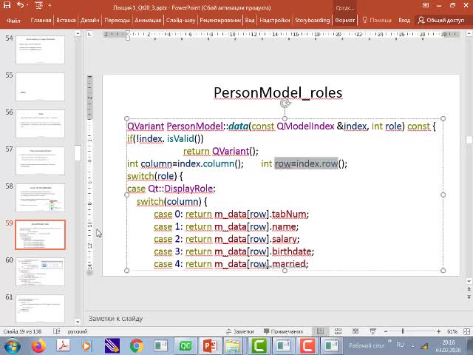Switch to Slide Sorter view icon
This screenshot has height=355, width=473.
point(338,331)
